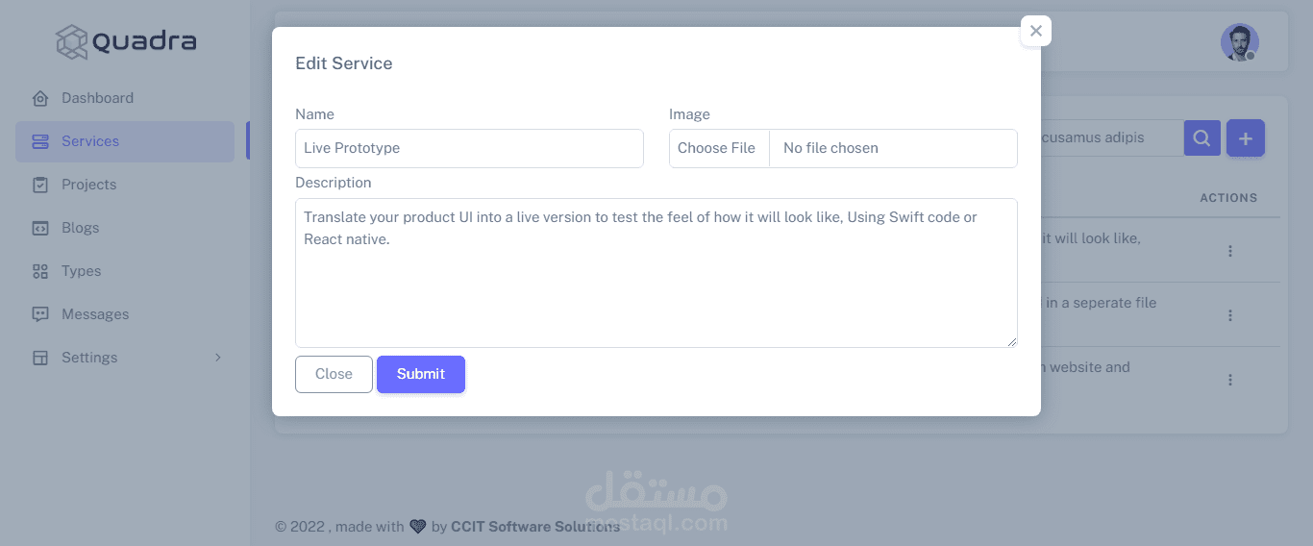Click the Messages chat bubble icon
Screen dimensions: 1313x546
[40, 314]
